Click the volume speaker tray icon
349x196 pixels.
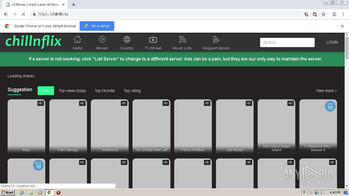310,192
